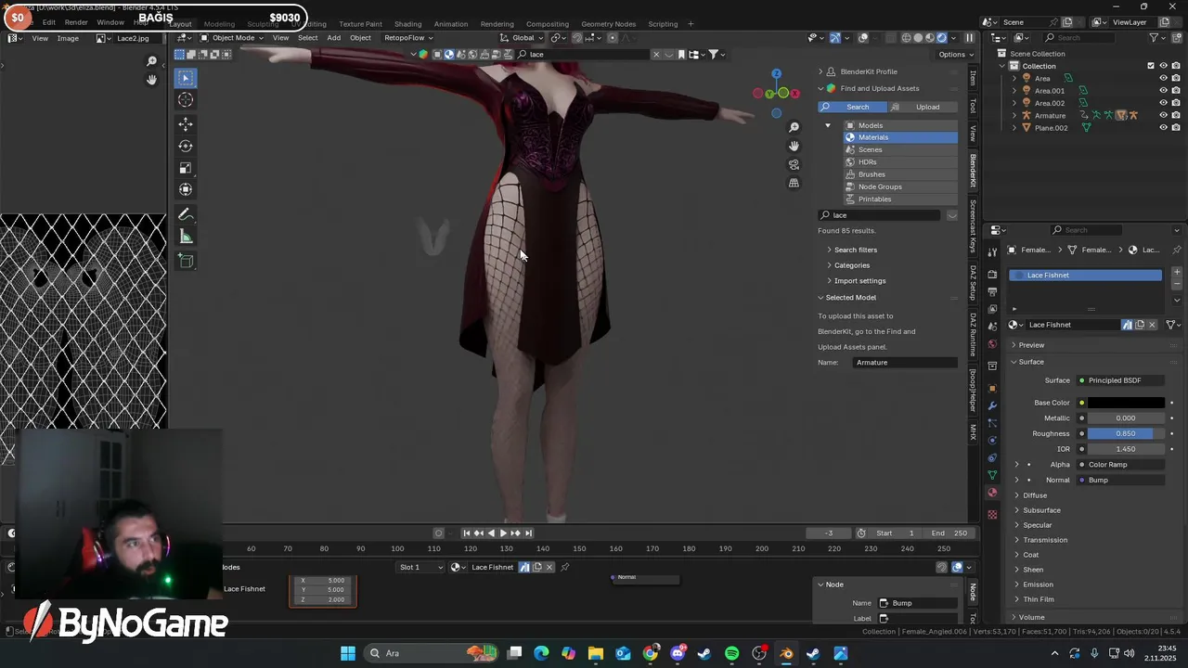Disable Area light in renders
Viewport: 1188px width, 668px height.
point(1176,79)
